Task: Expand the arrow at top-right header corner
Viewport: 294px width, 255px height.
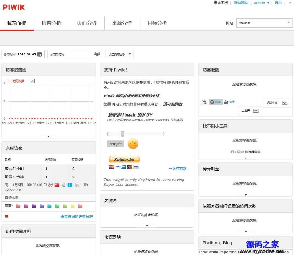Action: pyautogui.click(x=290, y=3)
